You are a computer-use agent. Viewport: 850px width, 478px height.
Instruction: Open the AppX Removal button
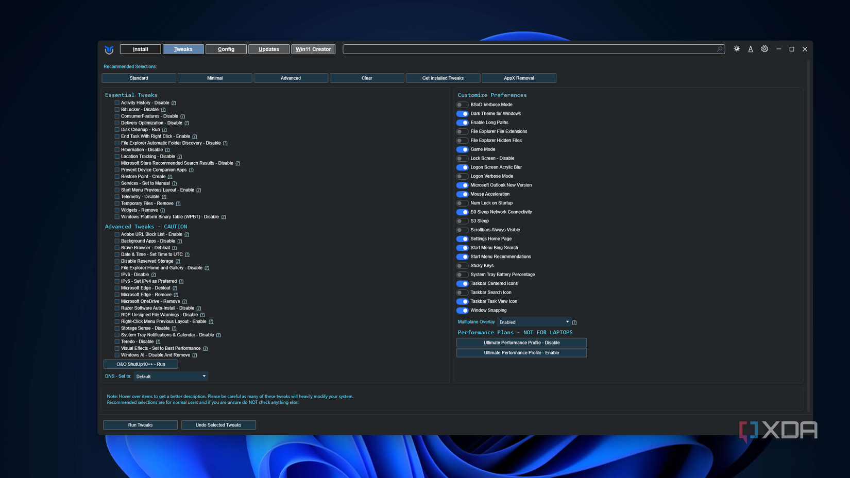point(519,78)
